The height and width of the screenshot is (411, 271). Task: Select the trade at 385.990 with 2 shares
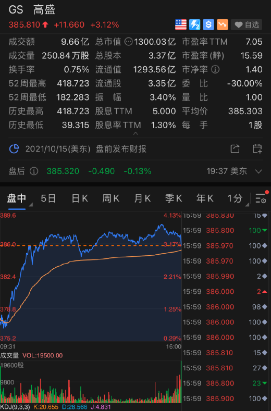pyautogui.click(x=225, y=276)
